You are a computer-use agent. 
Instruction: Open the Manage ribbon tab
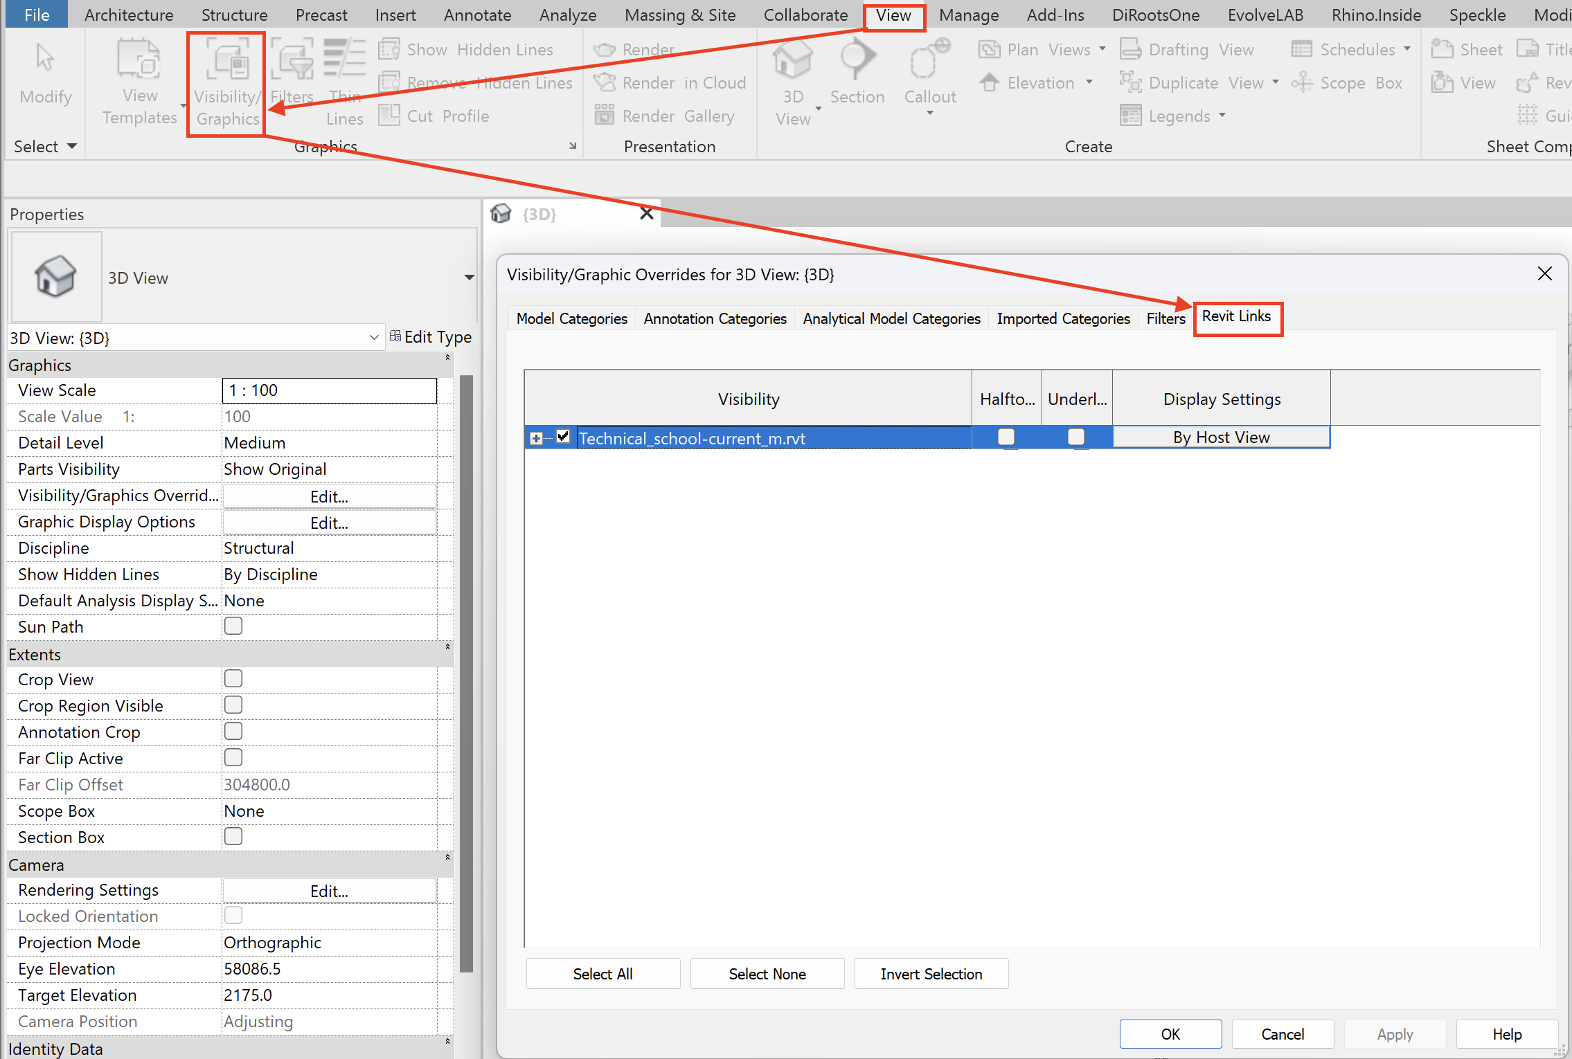(x=968, y=15)
